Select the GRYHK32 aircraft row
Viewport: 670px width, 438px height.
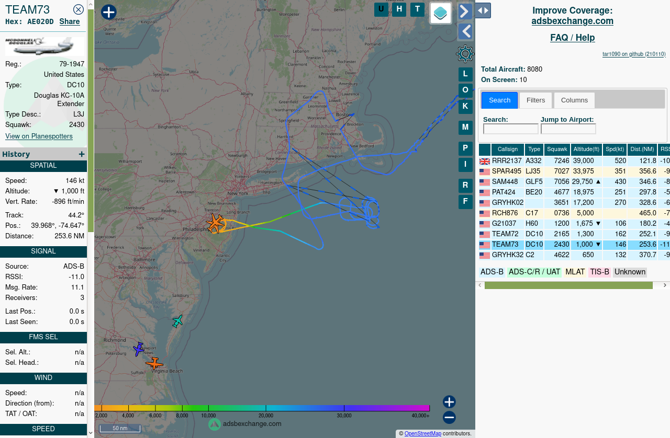(x=574, y=255)
